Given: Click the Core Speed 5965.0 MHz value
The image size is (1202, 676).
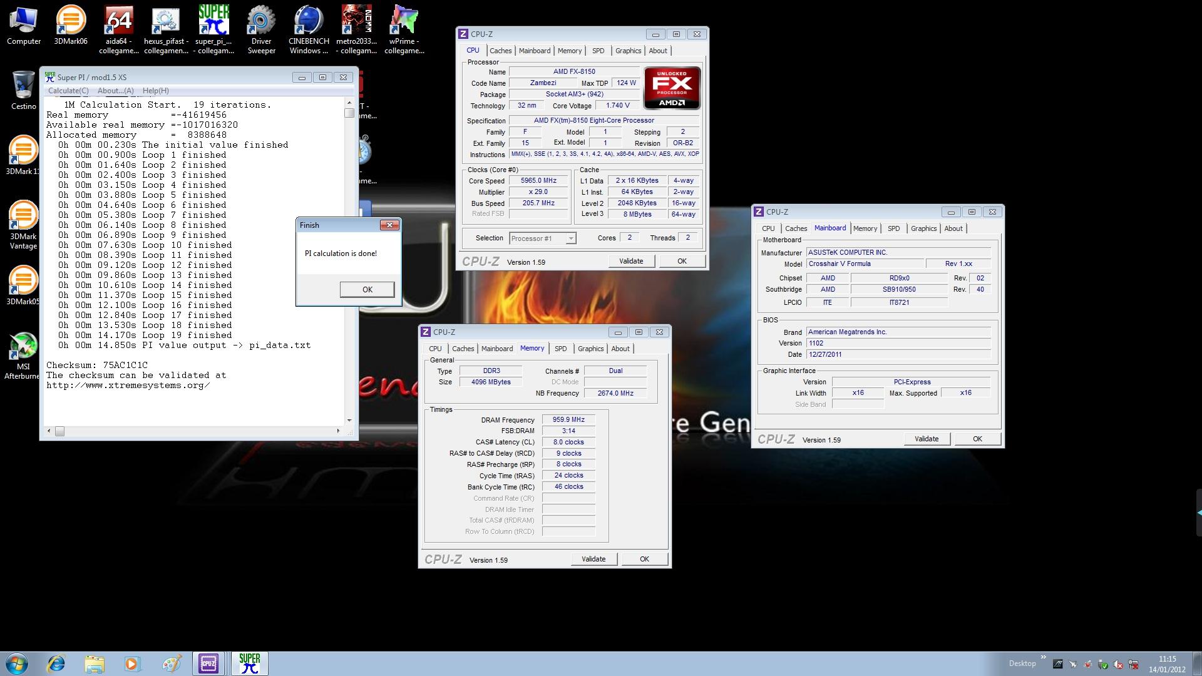Looking at the screenshot, I should tap(538, 180).
